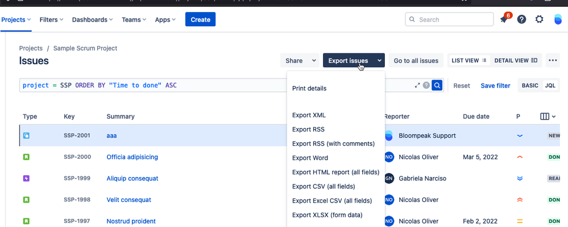Click the Create button
Image resolution: width=568 pixels, height=227 pixels.
click(x=200, y=19)
